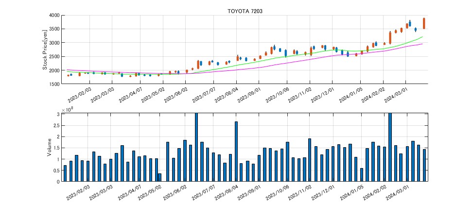Click the chart title TOYOTA 7203
This screenshot has height=204, width=473.
tap(245, 11)
